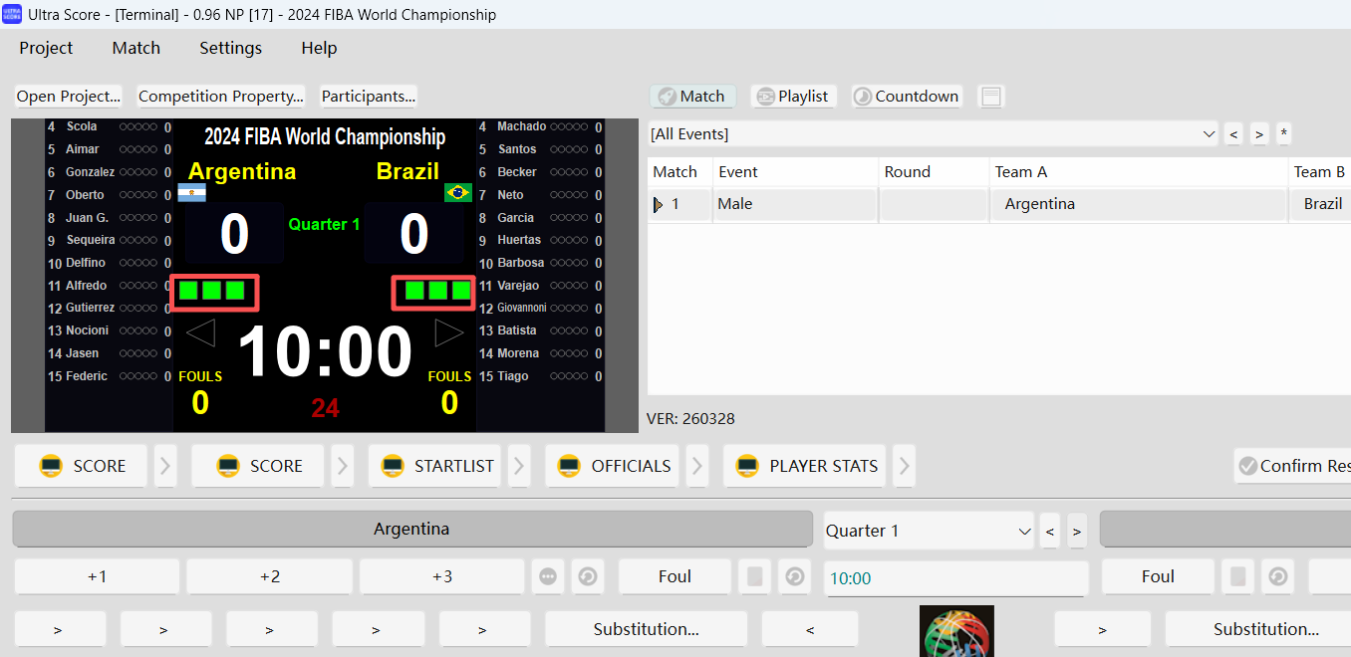Click the PLAYER STATS display button

click(806, 466)
